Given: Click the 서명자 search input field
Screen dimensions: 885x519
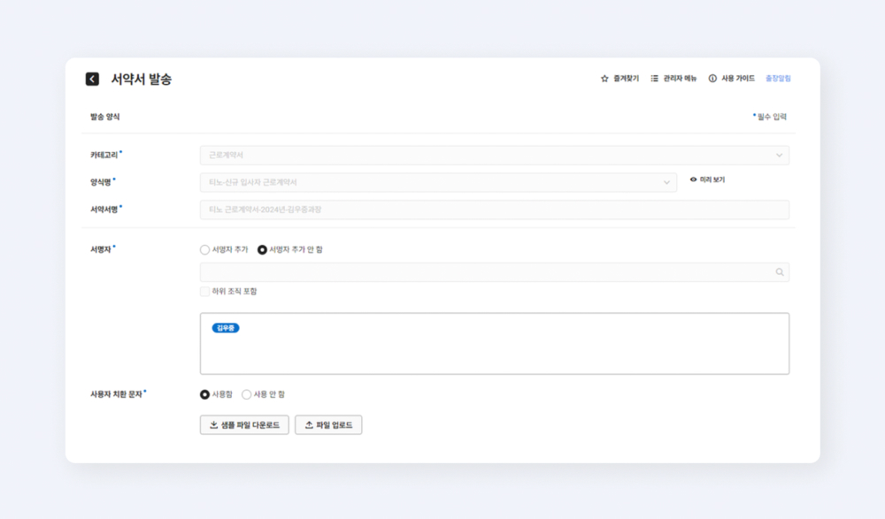Looking at the screenshot, I should pyautogui.click(x=485, y=272).
